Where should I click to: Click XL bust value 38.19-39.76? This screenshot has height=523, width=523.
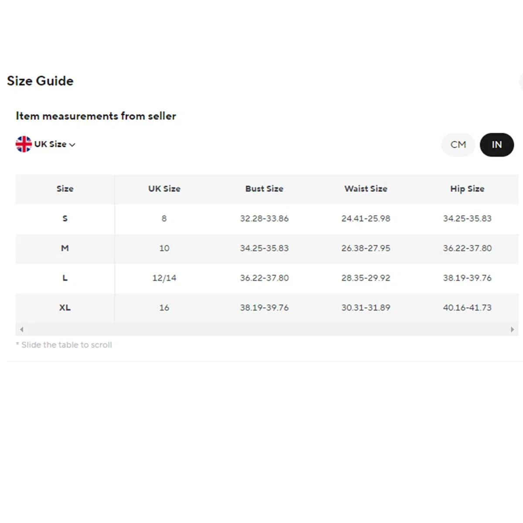click(264, 307)
